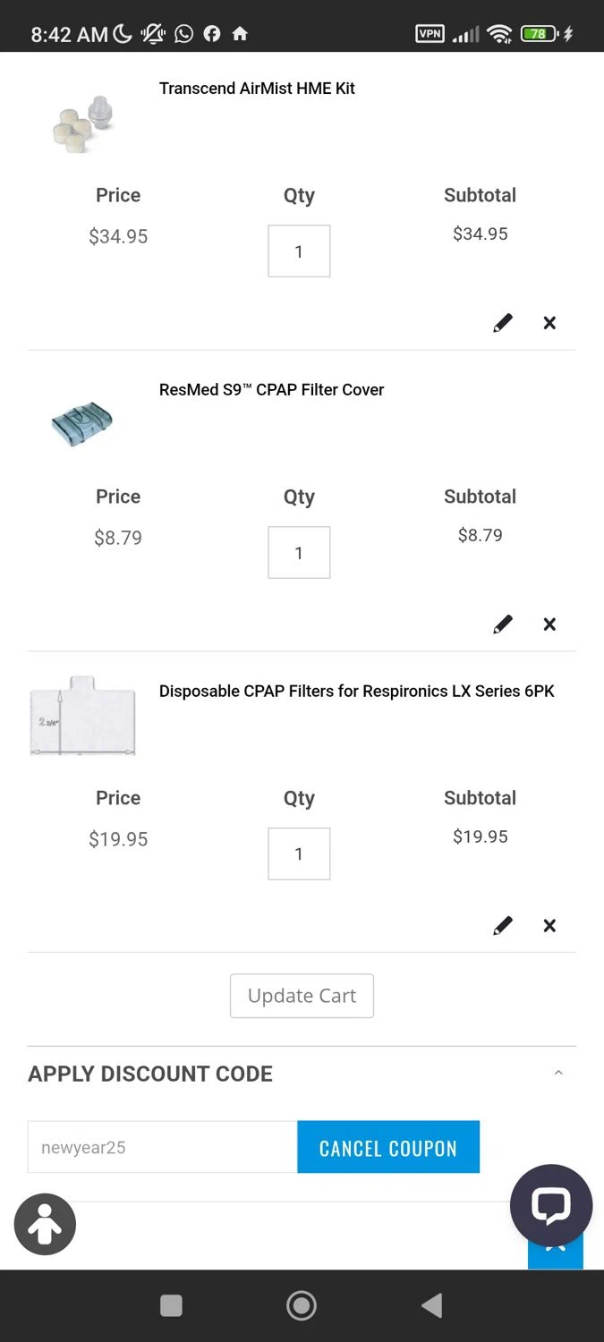The height and width of the screenshot is (1342, 604).
Task: Tap the Android back navigation button
Action: pos(431,1306)
